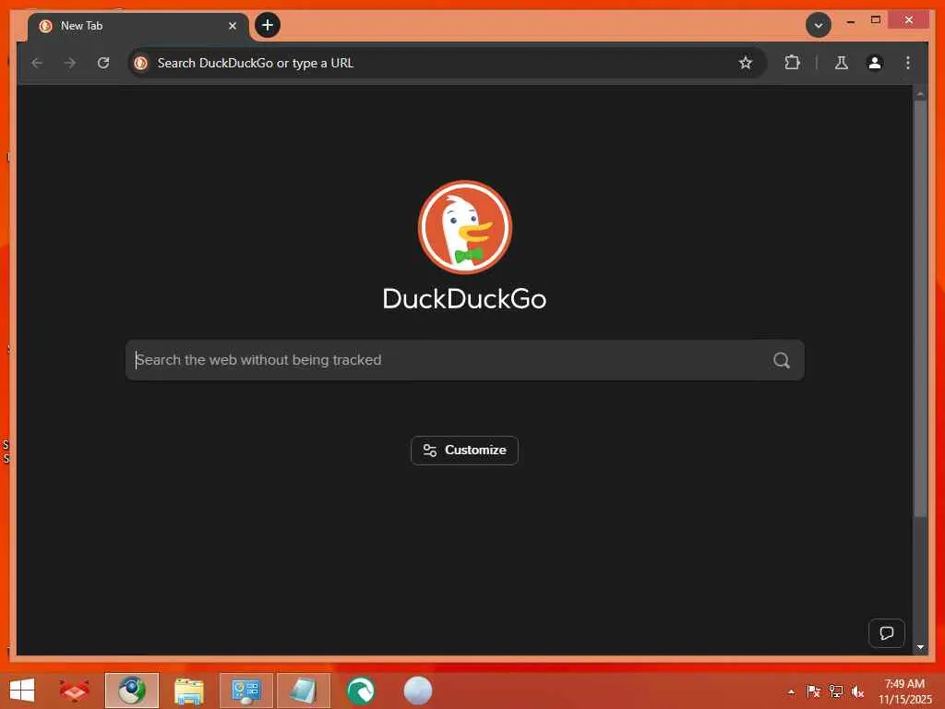The image size is (945, 709).
Task: Bookmark this page with star icon
Action: click(x=746, y=63)
